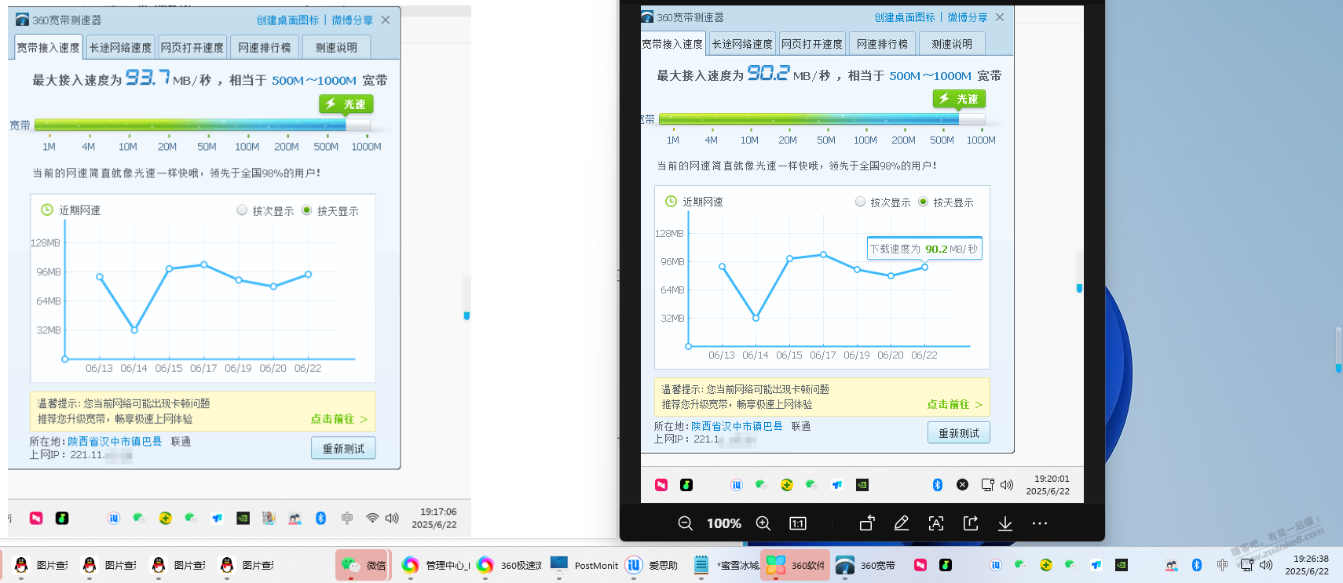This screenshot has height=583, width=1343.
Task: Open the three-dot more menu in image viewer
Action: 1040,523
